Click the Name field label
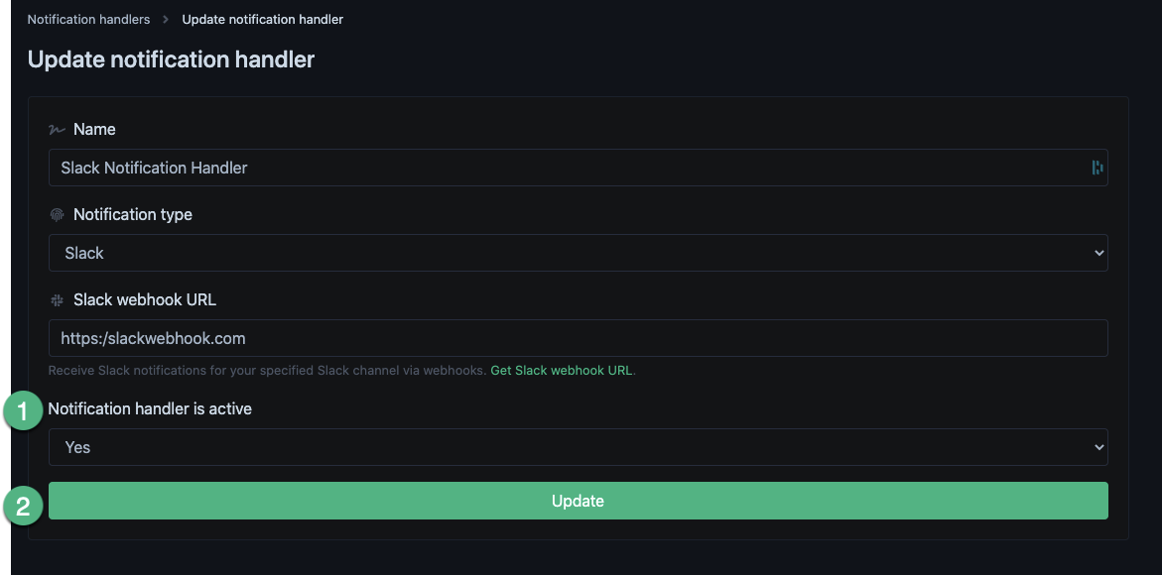The image size is (1162, 575). [94, 130]
